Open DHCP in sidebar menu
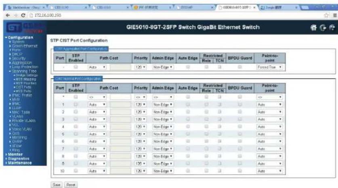338x188 pixels. 17,54
